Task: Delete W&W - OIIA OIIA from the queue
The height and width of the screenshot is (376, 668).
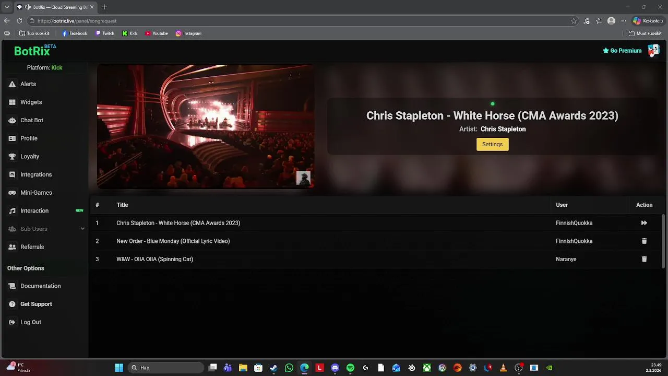Action: (644, 259)
